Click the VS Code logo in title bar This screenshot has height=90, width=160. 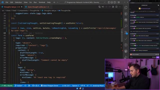(x=2, y=2)
